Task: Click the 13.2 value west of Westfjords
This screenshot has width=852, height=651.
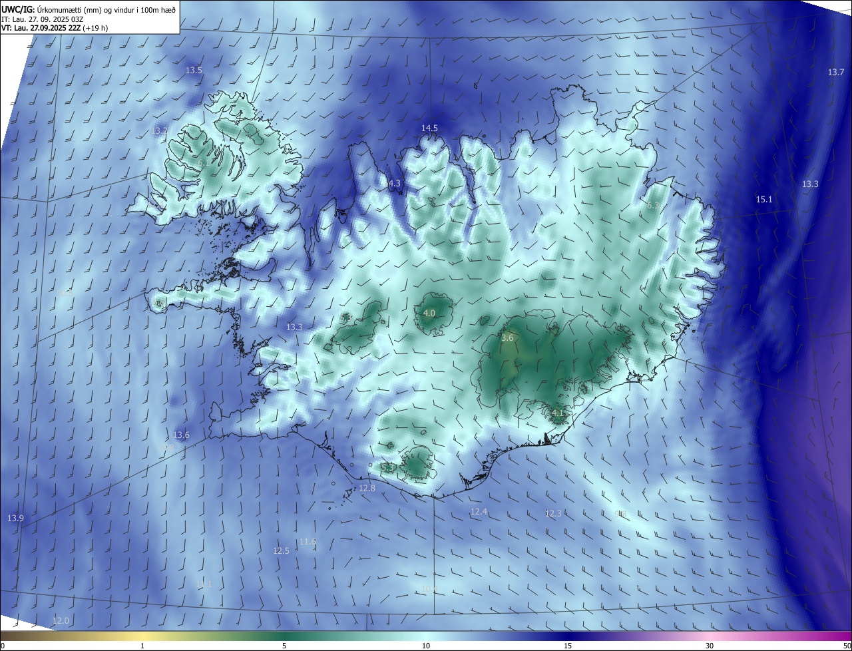Action: click(x=160, y=130)
